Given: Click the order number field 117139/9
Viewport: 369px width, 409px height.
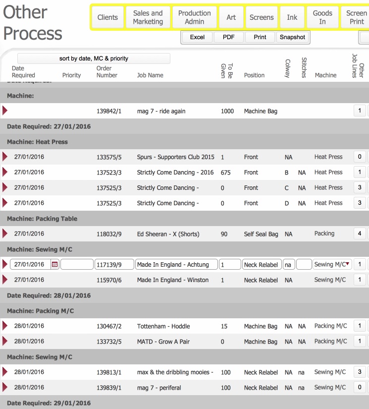Looking at the screenshot, I should (114, 265).
